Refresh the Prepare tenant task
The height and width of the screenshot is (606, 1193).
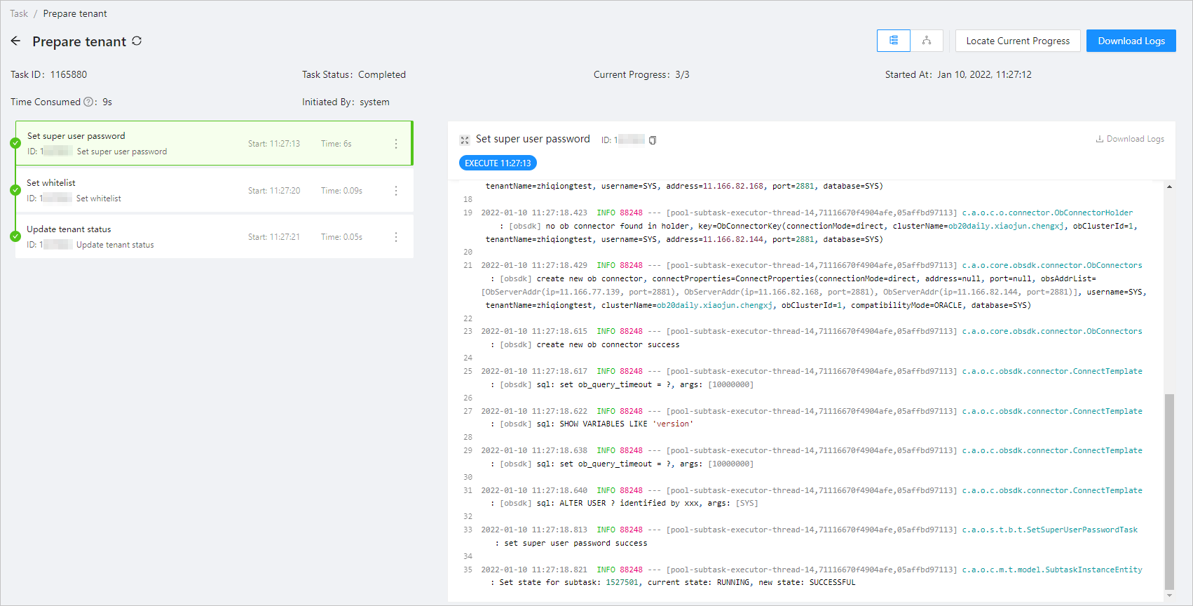coord(137,41)
